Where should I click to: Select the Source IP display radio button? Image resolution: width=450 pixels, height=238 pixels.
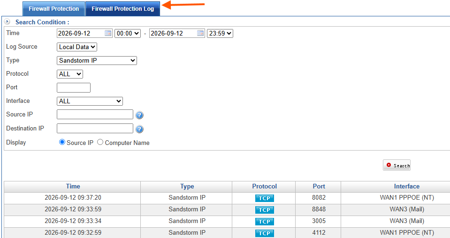(62, 142)
